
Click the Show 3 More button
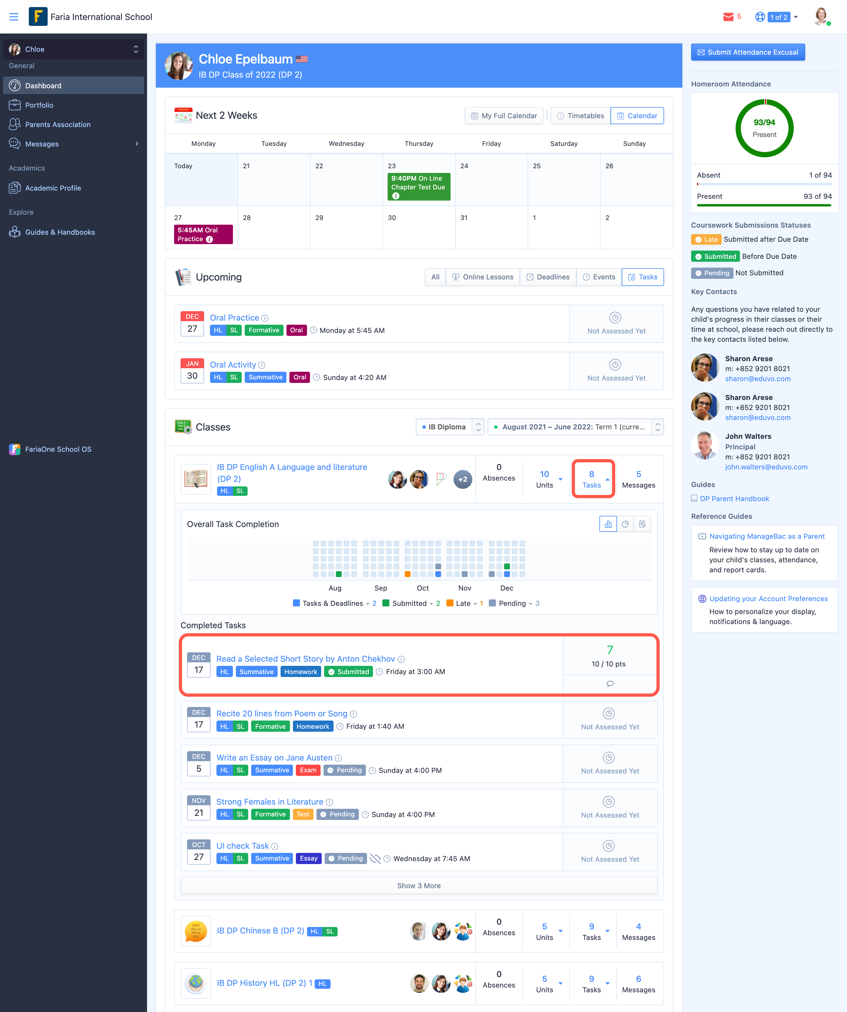click(419, 886)
